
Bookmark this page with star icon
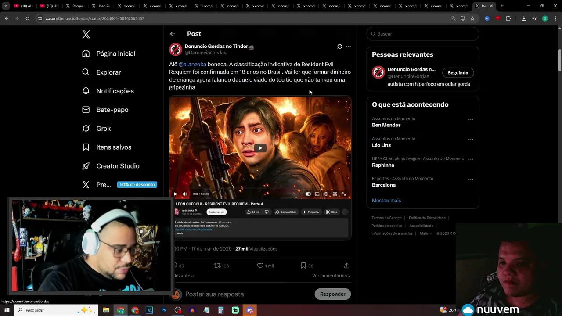tap(472, 18)
